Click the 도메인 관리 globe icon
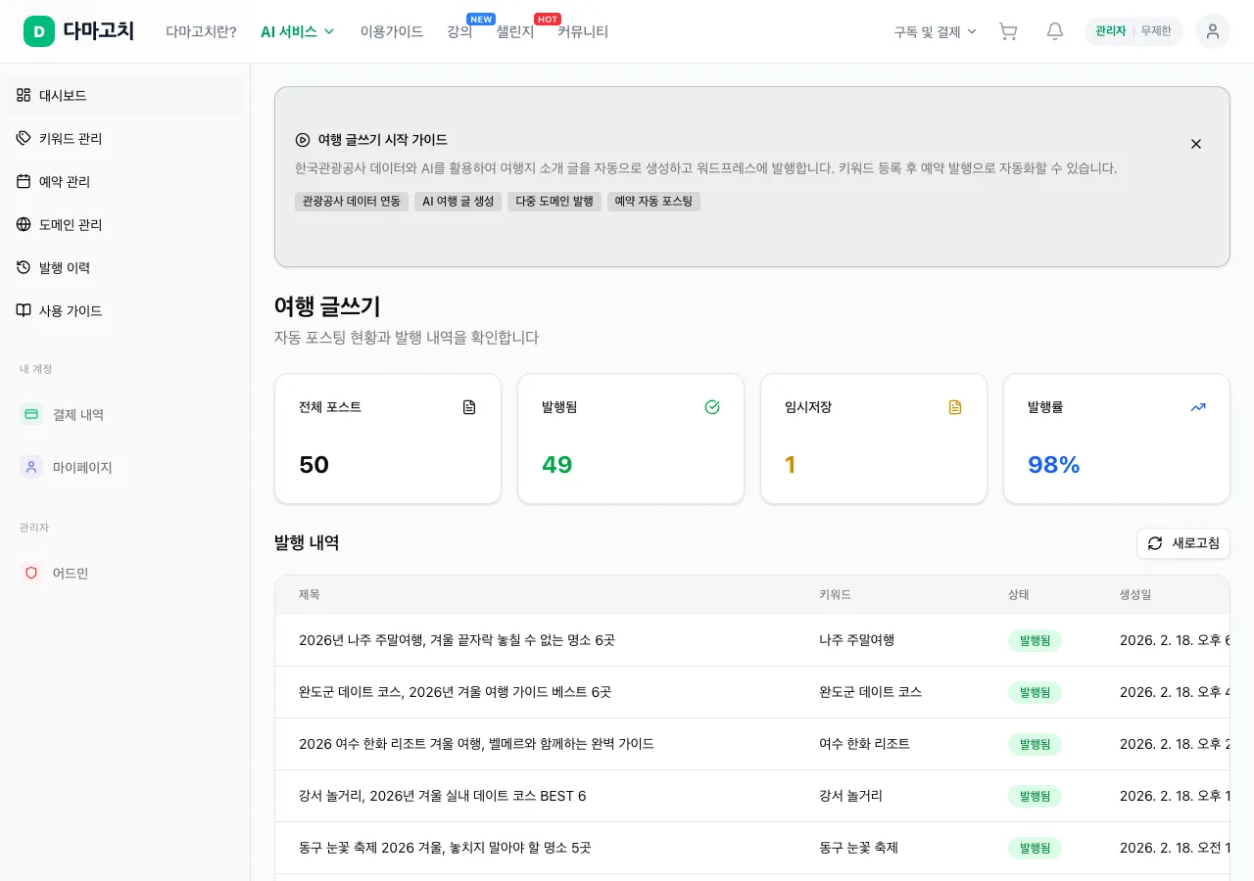This screenshot has width=1254, height=881. click(x=24, y=224)
